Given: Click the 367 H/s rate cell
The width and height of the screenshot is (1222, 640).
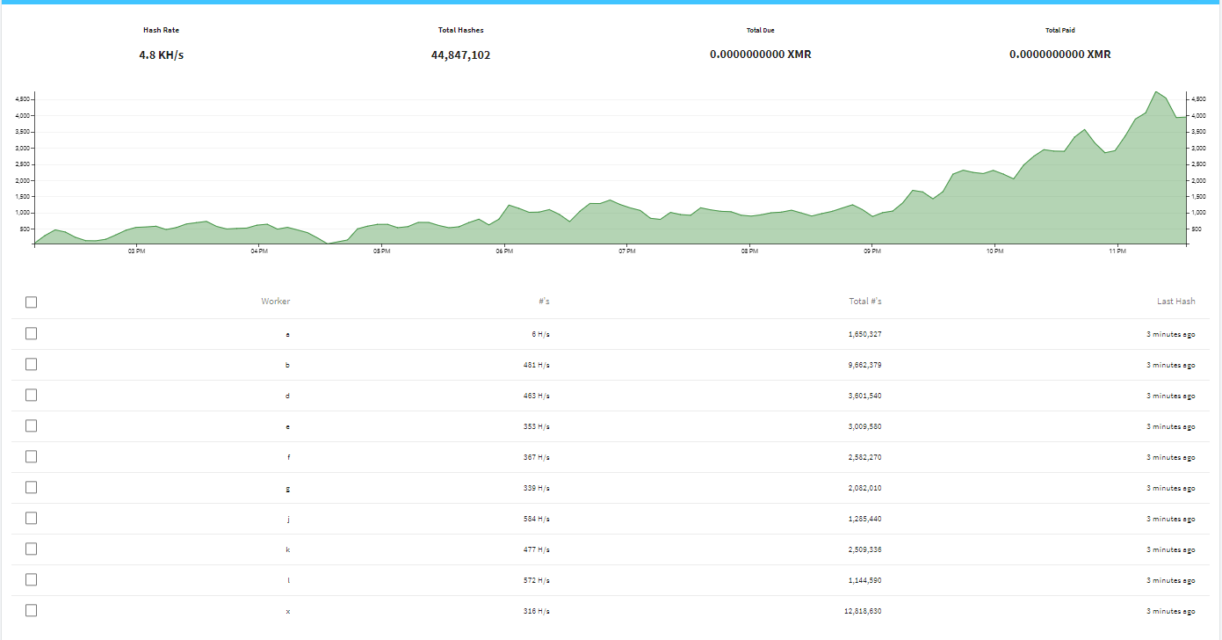Looking at the screenshot, I should (537, 457).
